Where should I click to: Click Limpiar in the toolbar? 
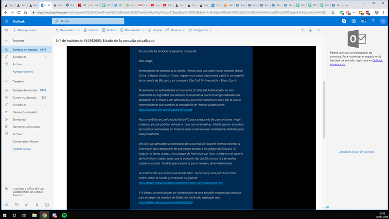click(x=155, y=30)
